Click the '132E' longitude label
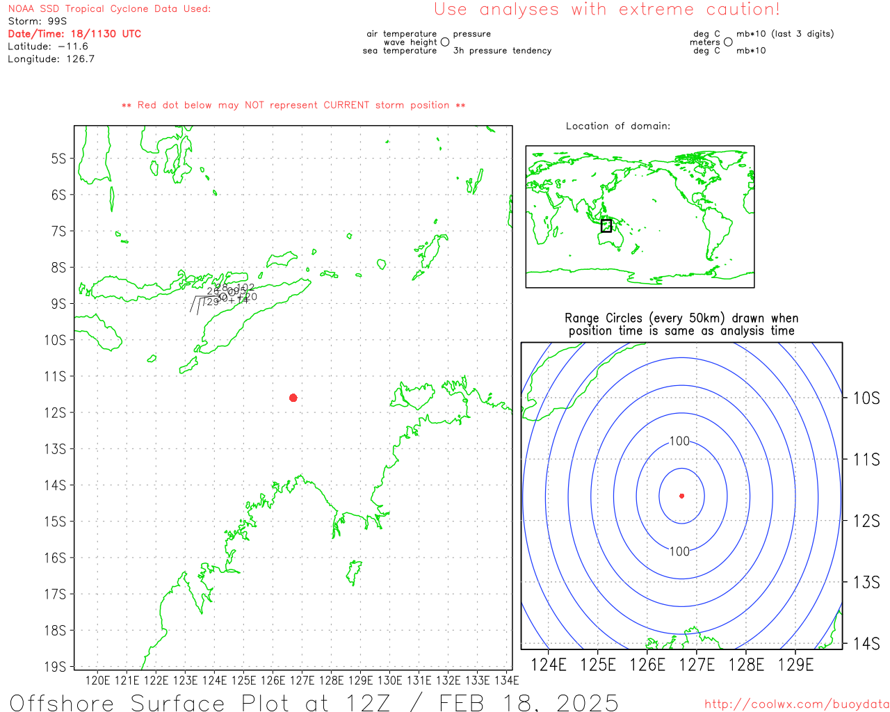 [448, 680]
